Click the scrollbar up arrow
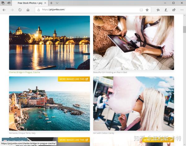The image size is (186, 146). [x=184, y=16]
